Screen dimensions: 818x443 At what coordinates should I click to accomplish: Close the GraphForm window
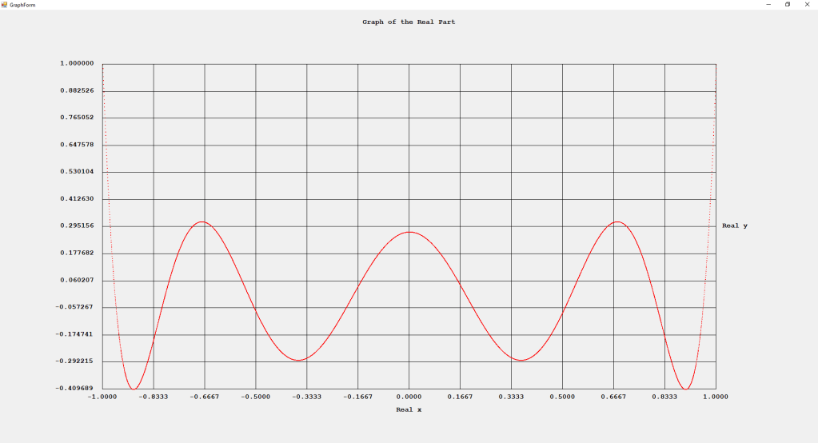pyautogui.click(x=806, y=4)
